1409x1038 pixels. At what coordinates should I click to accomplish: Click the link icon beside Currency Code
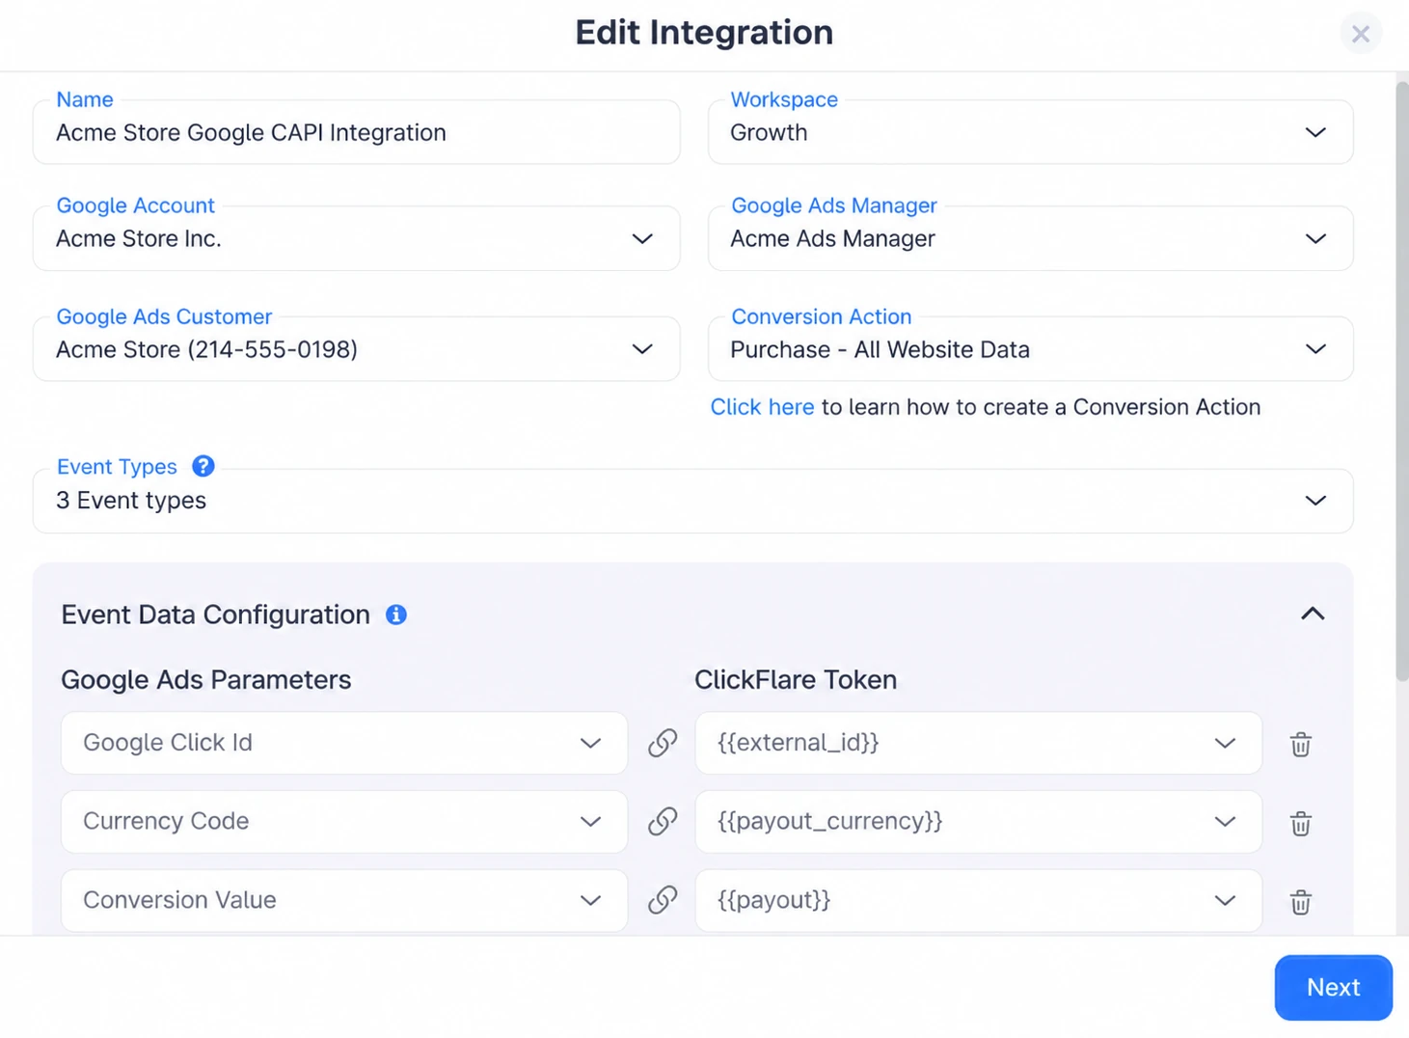(x=662, y=821)
